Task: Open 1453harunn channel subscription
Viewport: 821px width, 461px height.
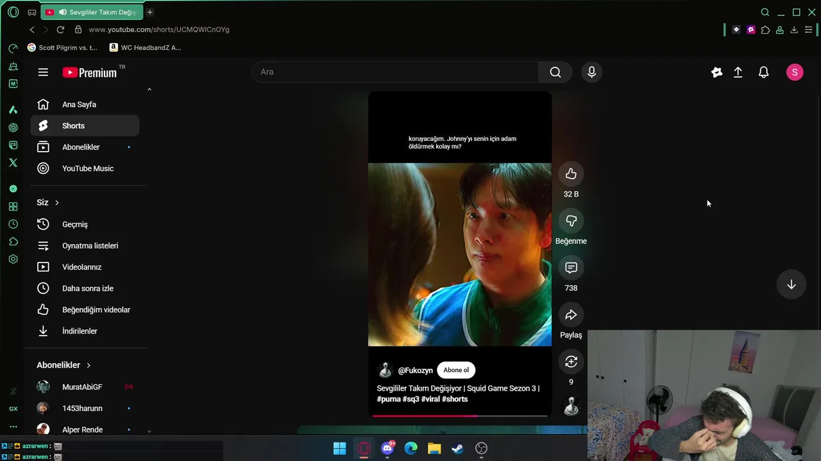Action: [85, 408]
